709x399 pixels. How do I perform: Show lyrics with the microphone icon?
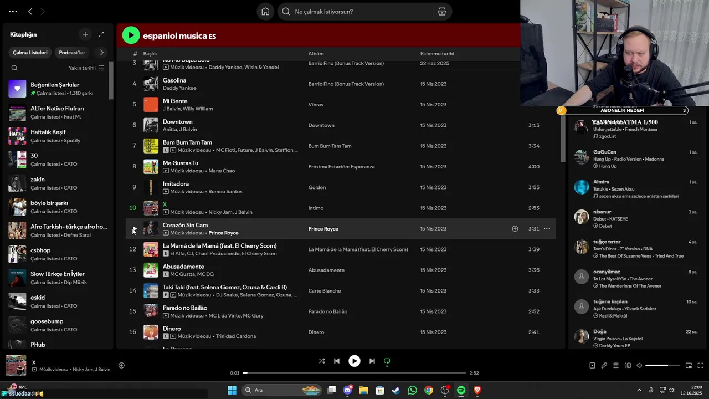(x=604, y=366)
